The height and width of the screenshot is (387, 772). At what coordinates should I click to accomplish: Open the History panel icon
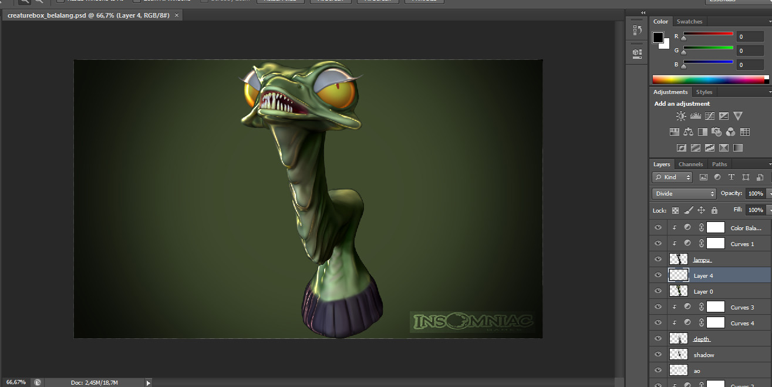637,30
